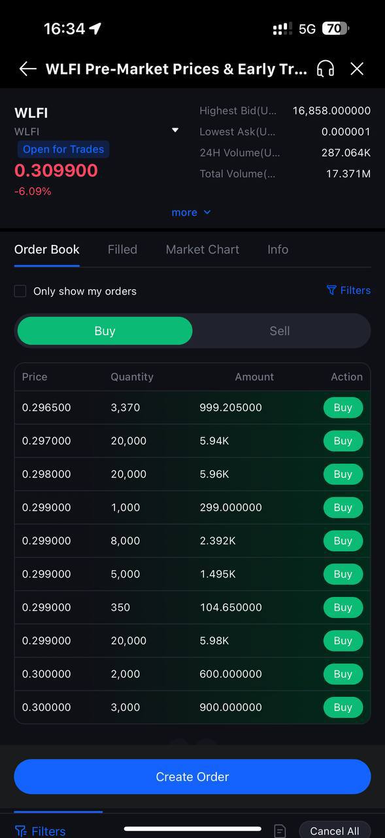The height and width of the screenshot is (838, 385).
Task: Click Buy on the 0.296500 order
Action: coord(343,407)
